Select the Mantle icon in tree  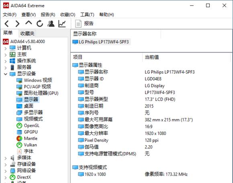pos(19,138)
